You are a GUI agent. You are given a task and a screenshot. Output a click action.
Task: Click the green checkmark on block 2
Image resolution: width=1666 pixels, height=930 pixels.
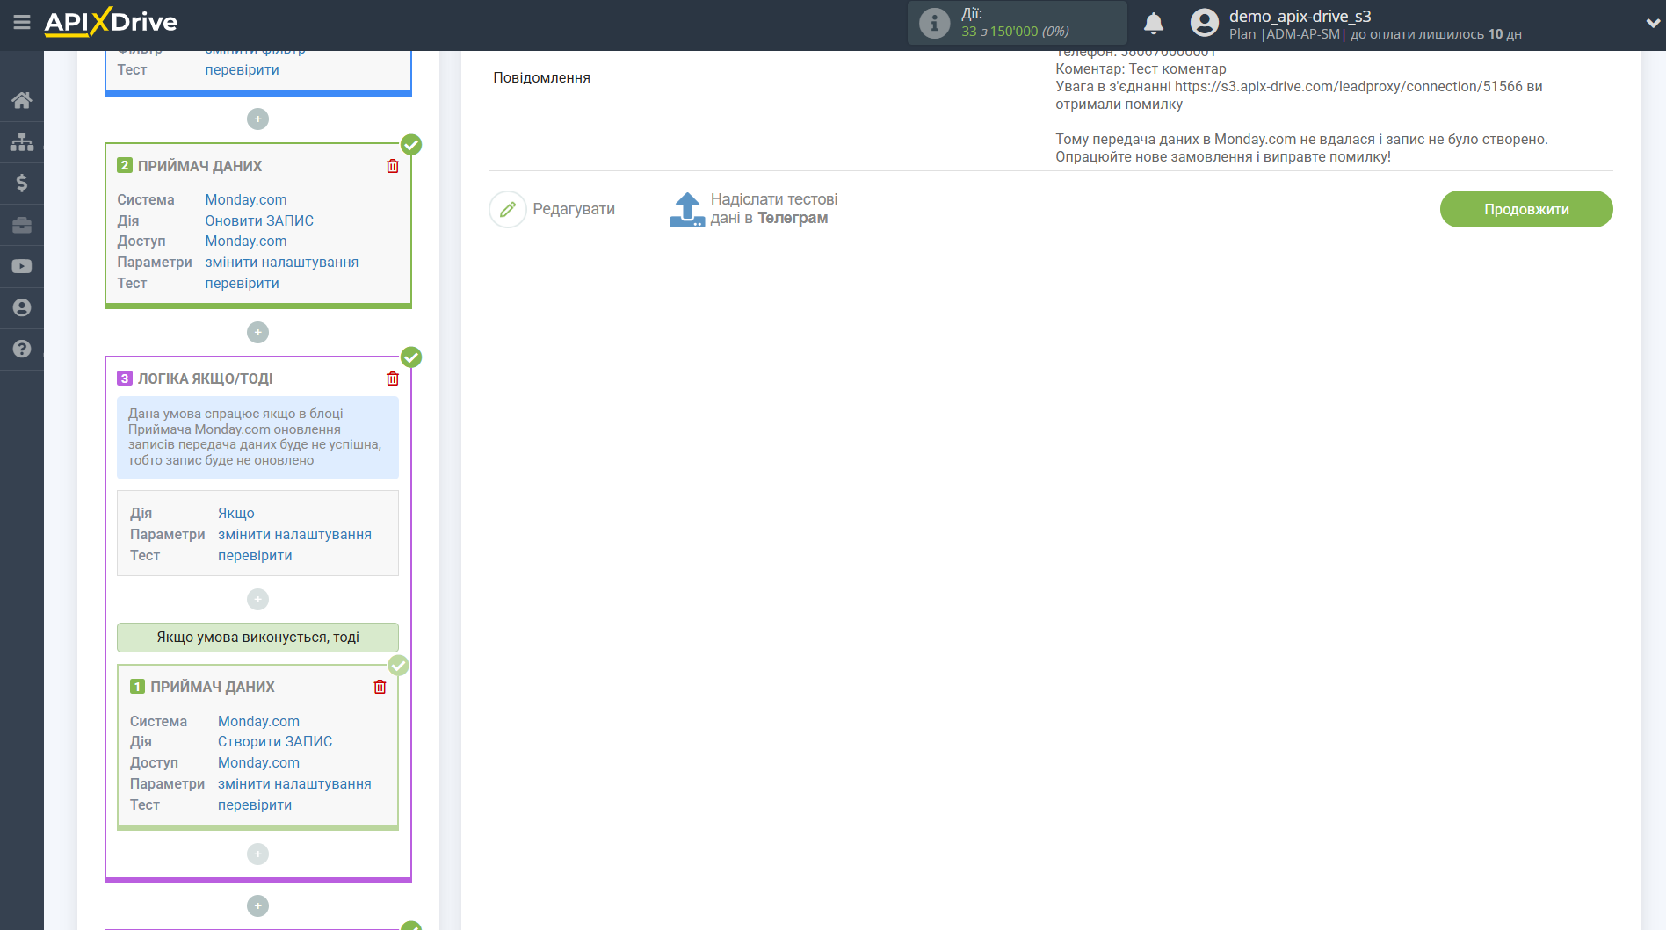point(411,144)
